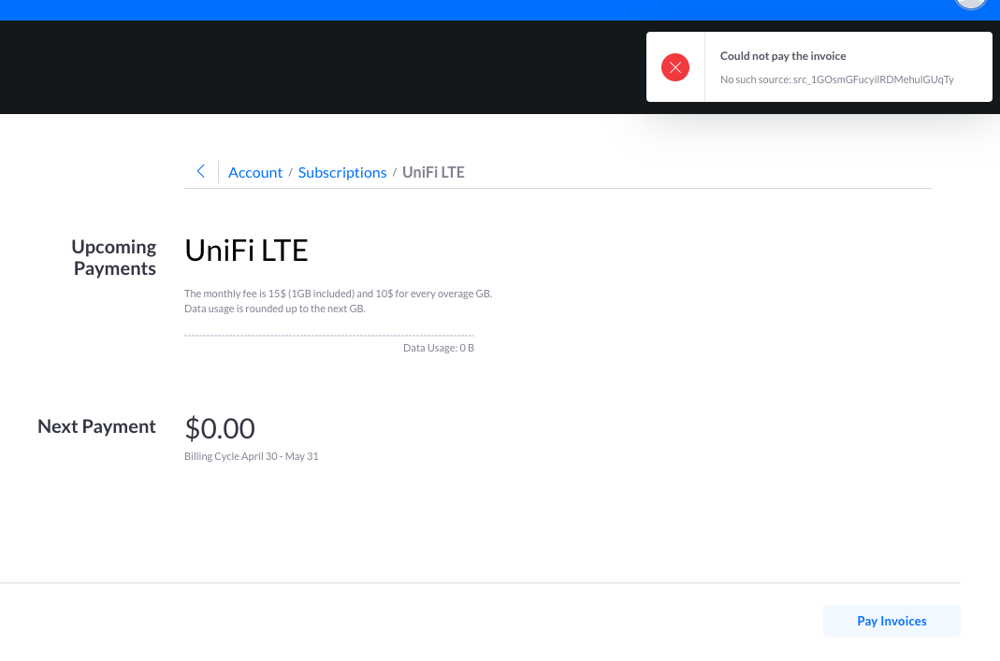Click the 'Data usage is rounded up' note
The image size is (1000, 661).
coord(274,309)
